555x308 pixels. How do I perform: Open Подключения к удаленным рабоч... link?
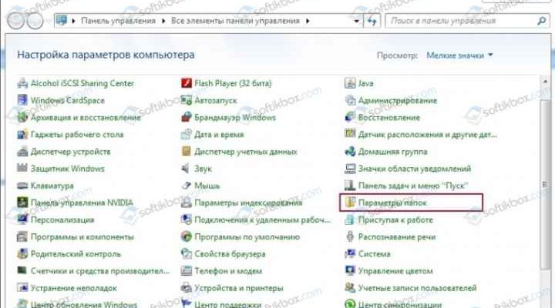[262, 220]
